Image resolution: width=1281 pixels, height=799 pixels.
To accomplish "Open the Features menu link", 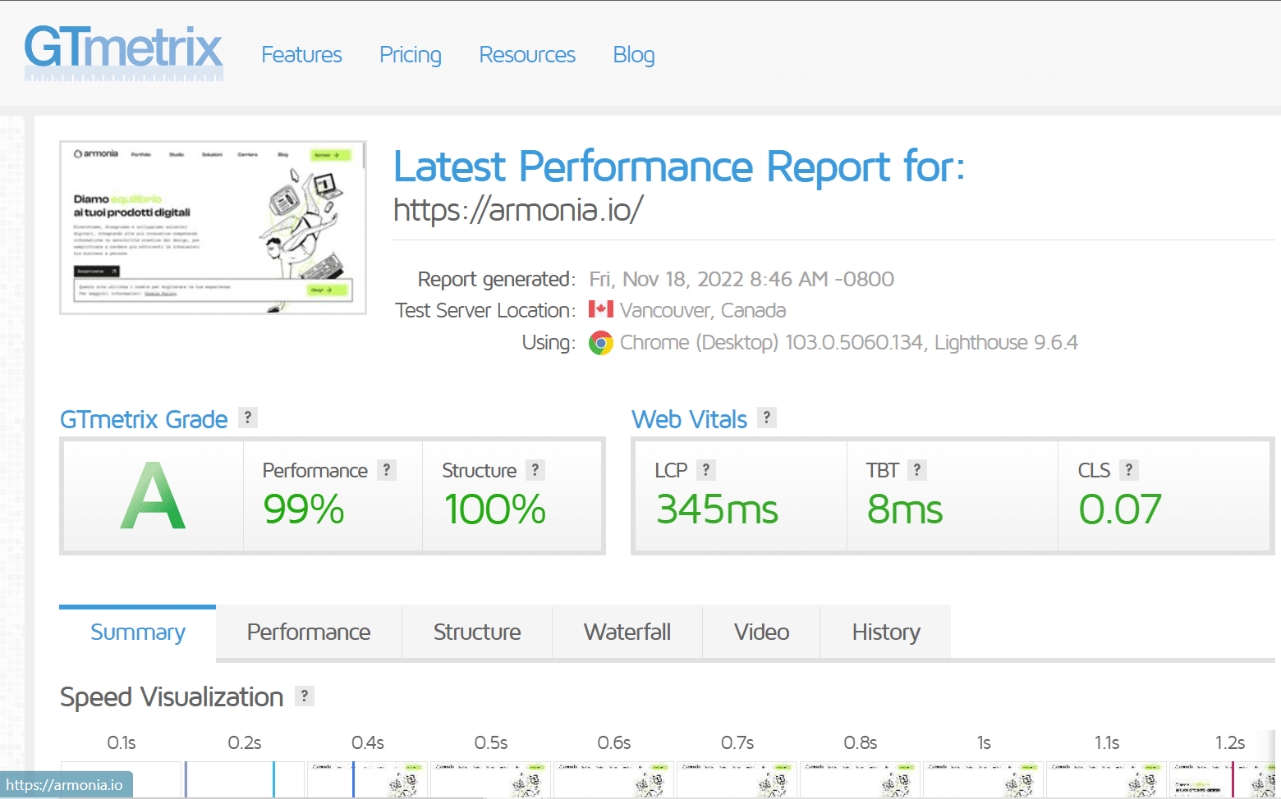I will pos(301,55).
